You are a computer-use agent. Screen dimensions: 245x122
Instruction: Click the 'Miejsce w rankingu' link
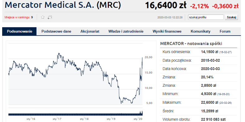pos(17,17)
